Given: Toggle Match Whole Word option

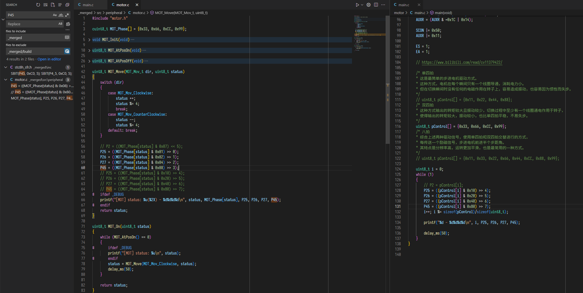Looking at the screenshot, I should 61,15.
